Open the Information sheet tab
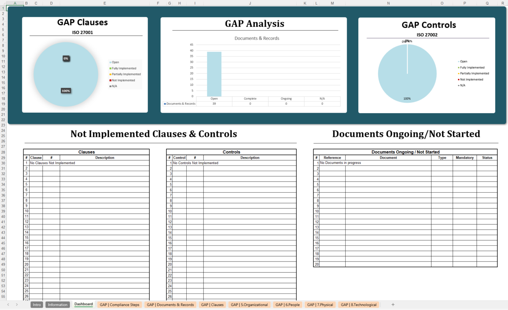Viewport: 508px width, 310px height. (57, 304)
